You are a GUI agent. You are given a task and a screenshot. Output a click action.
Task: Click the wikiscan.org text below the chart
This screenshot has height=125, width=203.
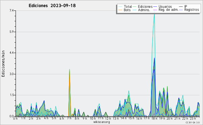101,122
